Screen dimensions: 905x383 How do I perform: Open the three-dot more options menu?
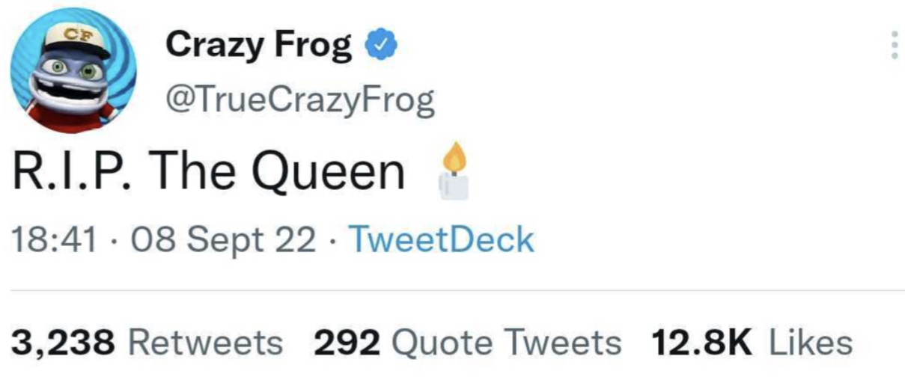tap(892, 46)
